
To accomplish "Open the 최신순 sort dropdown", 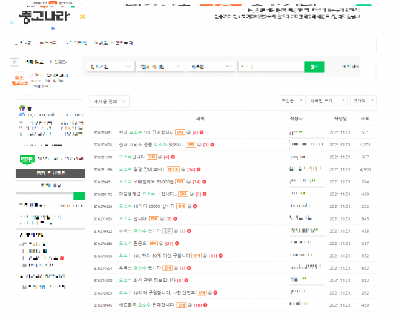I will click(x=292, y=100).
